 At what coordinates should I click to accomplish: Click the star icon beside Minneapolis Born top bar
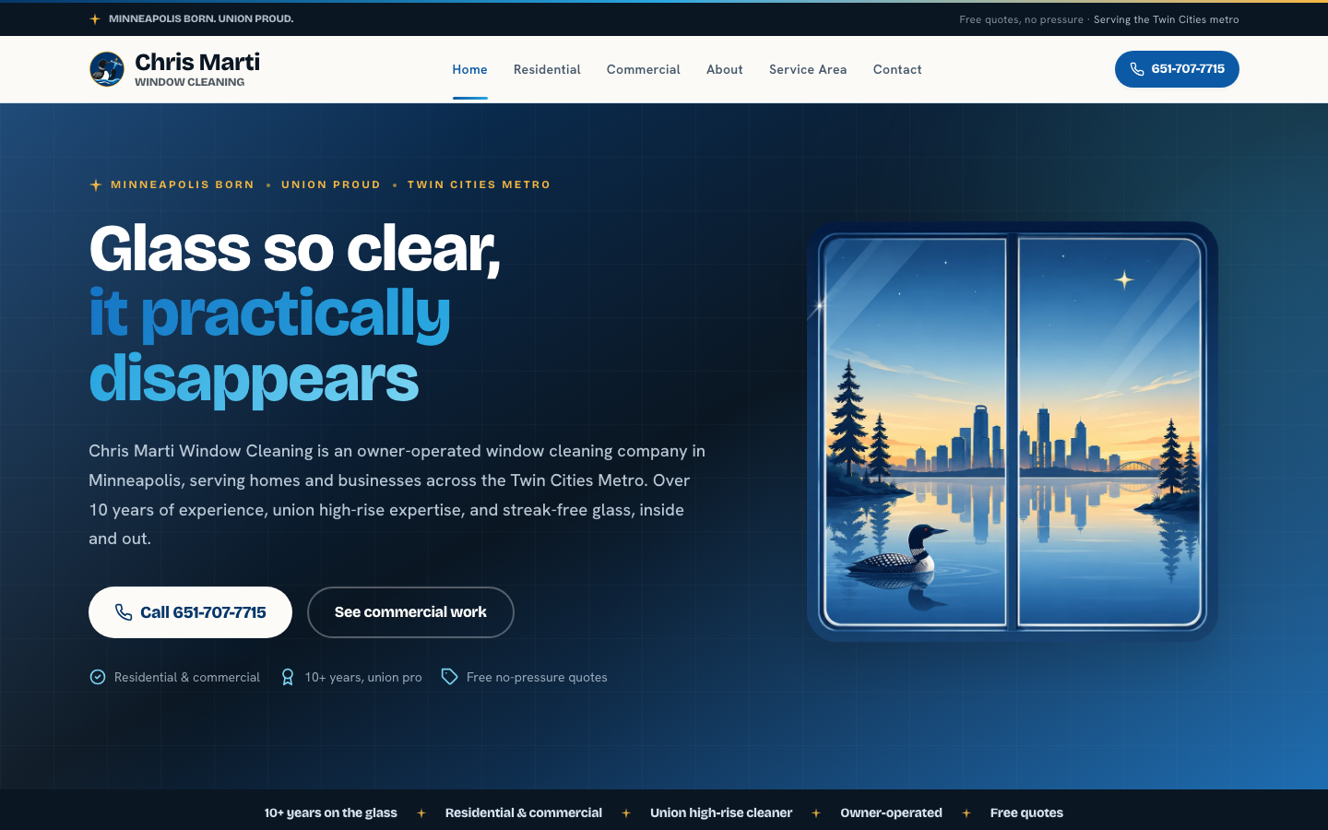coord(95,18)
